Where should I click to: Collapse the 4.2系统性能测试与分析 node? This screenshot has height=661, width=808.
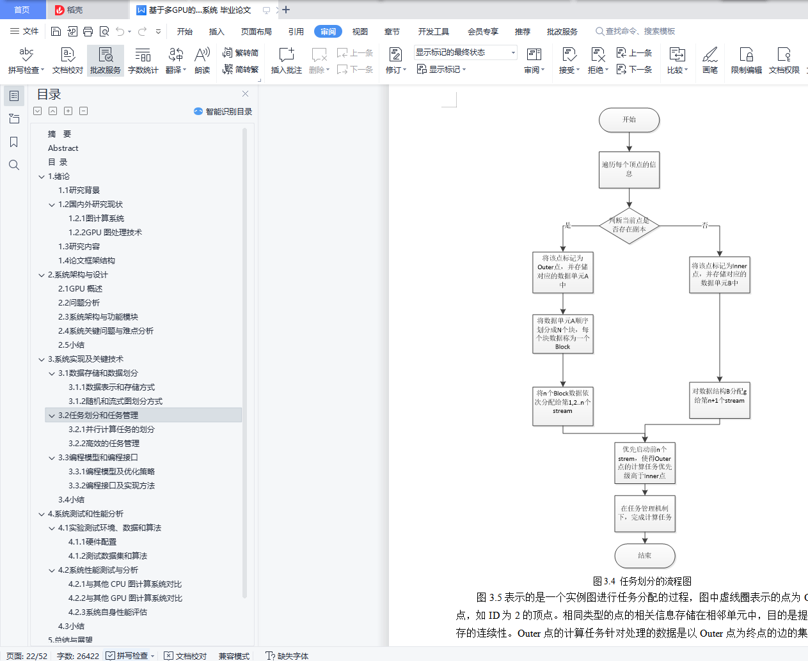(52, 570)
